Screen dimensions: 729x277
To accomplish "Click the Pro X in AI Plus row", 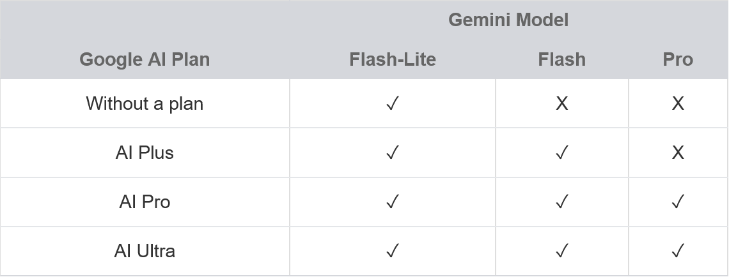I will pyautogui.click(x=678, y=153).
